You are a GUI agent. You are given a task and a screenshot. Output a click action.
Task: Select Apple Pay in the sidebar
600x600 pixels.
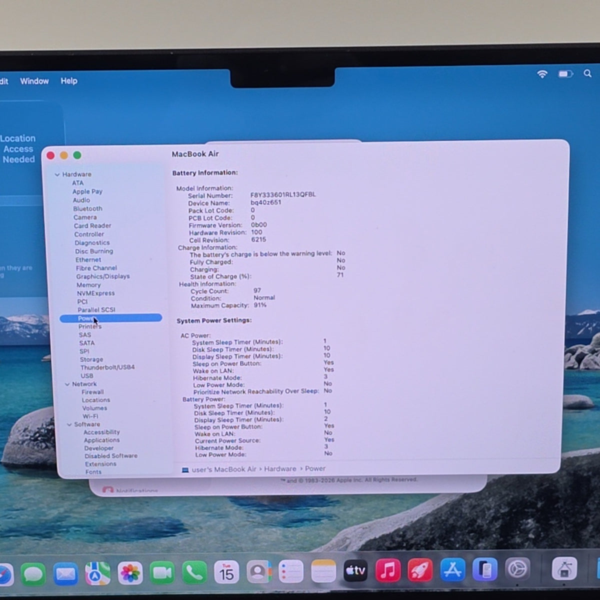point(87,191)
